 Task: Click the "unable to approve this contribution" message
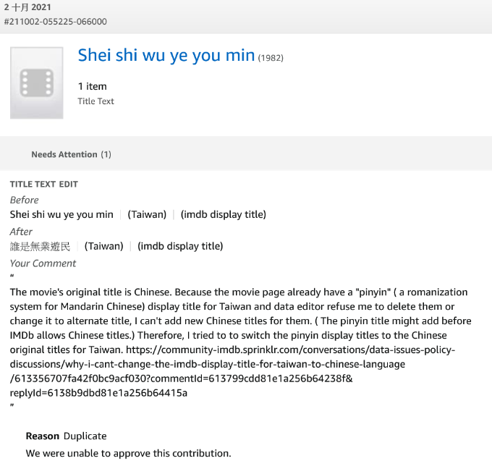click(x=128, y=453)
